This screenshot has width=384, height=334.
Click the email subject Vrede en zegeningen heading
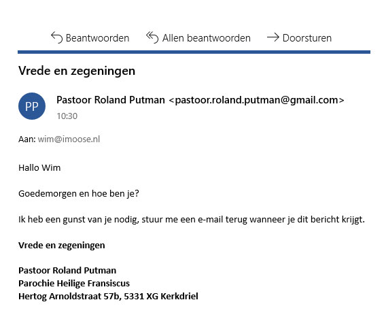click(x=77, y=71)
